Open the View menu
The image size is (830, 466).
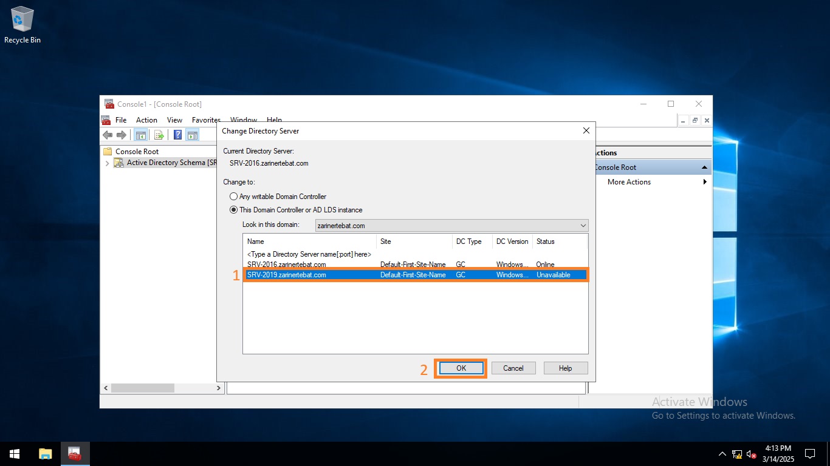coord(174,120)
